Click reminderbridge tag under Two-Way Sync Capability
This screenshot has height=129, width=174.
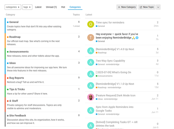[x=113, y=64]
